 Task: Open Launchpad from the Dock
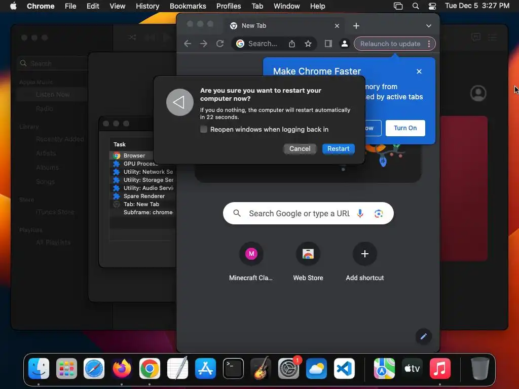click(66, 369)
